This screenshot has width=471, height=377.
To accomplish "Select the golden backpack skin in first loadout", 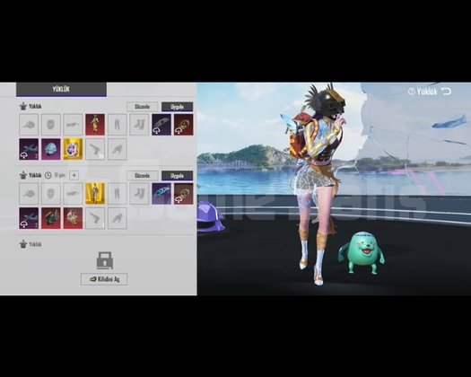I will tap(73, 149).
